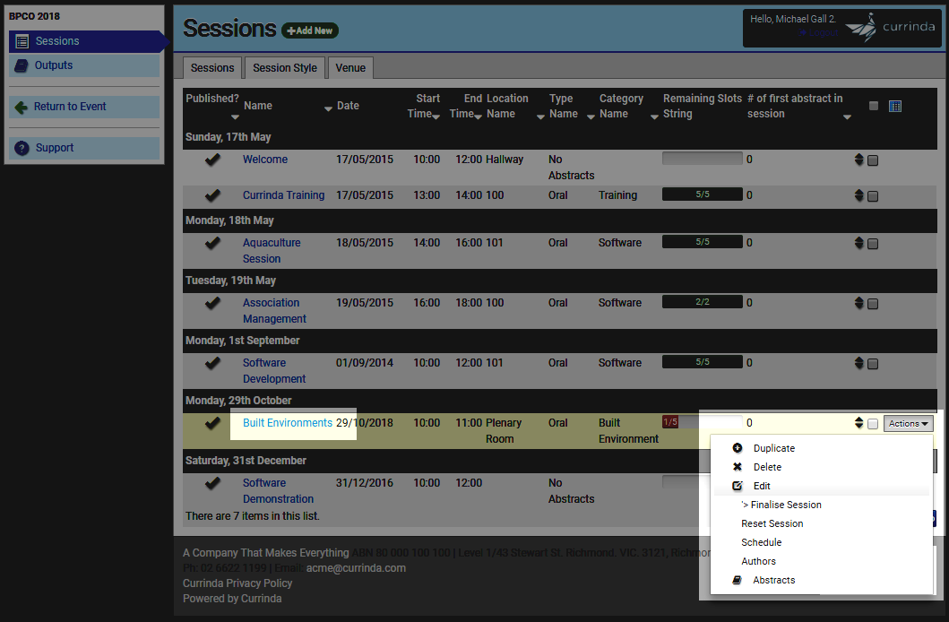949x622 pixels.
Task: Open the Aquaculture Session link
Action: tap(272, 250)
